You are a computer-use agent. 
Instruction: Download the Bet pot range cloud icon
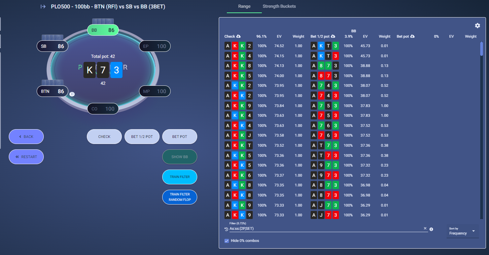[412, 36]
